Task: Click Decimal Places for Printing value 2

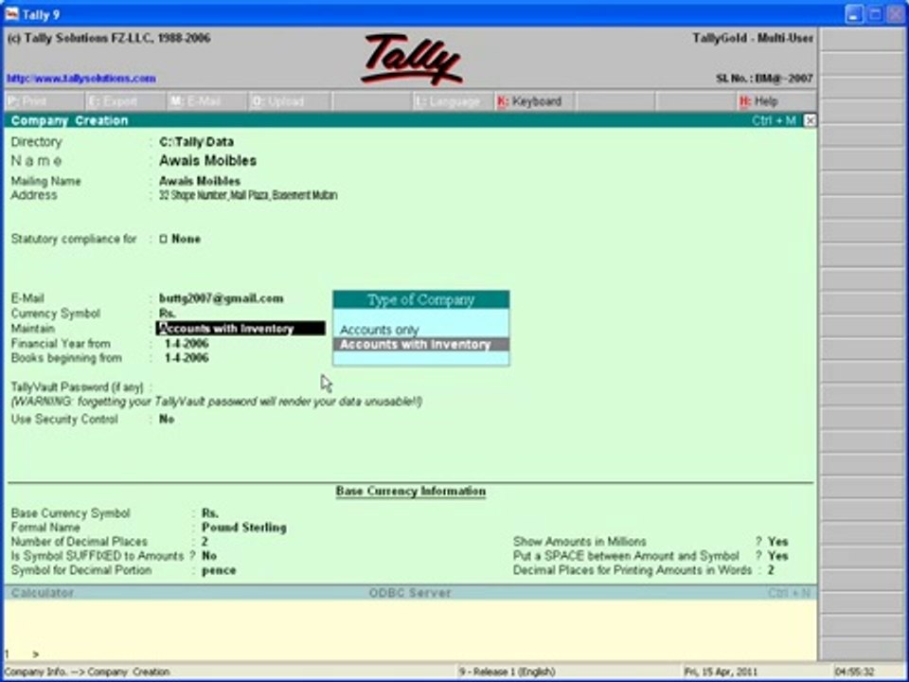Action: click(771, 570)
